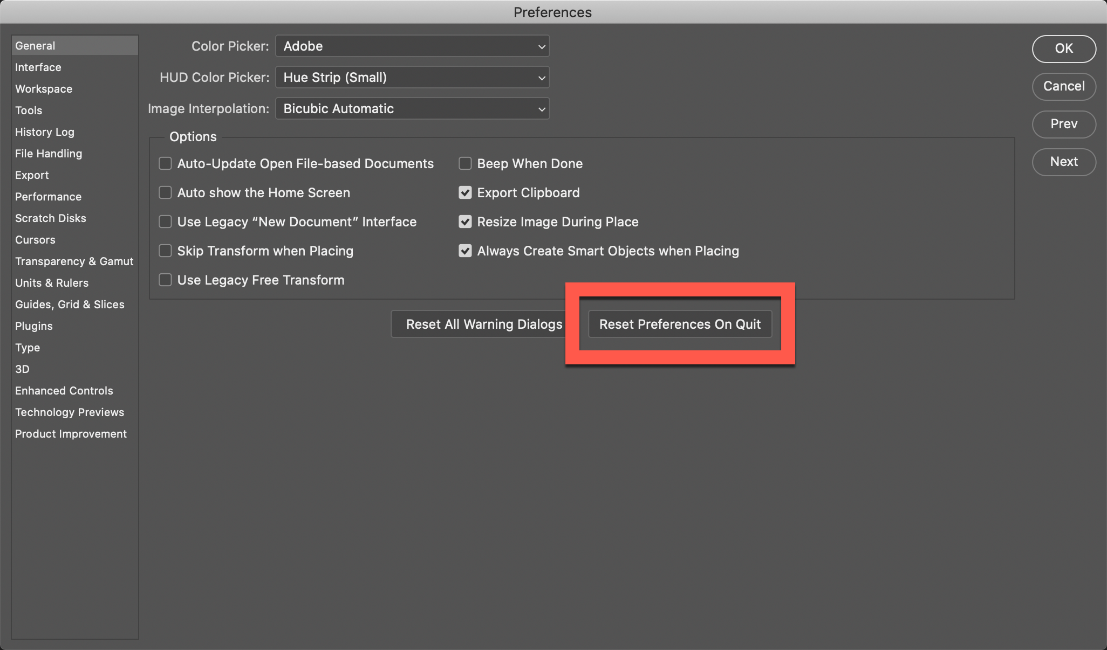Select the Units & Rulers category
Image resolution: width=1107 pixels, height=650 pixels.
point(52,282)
